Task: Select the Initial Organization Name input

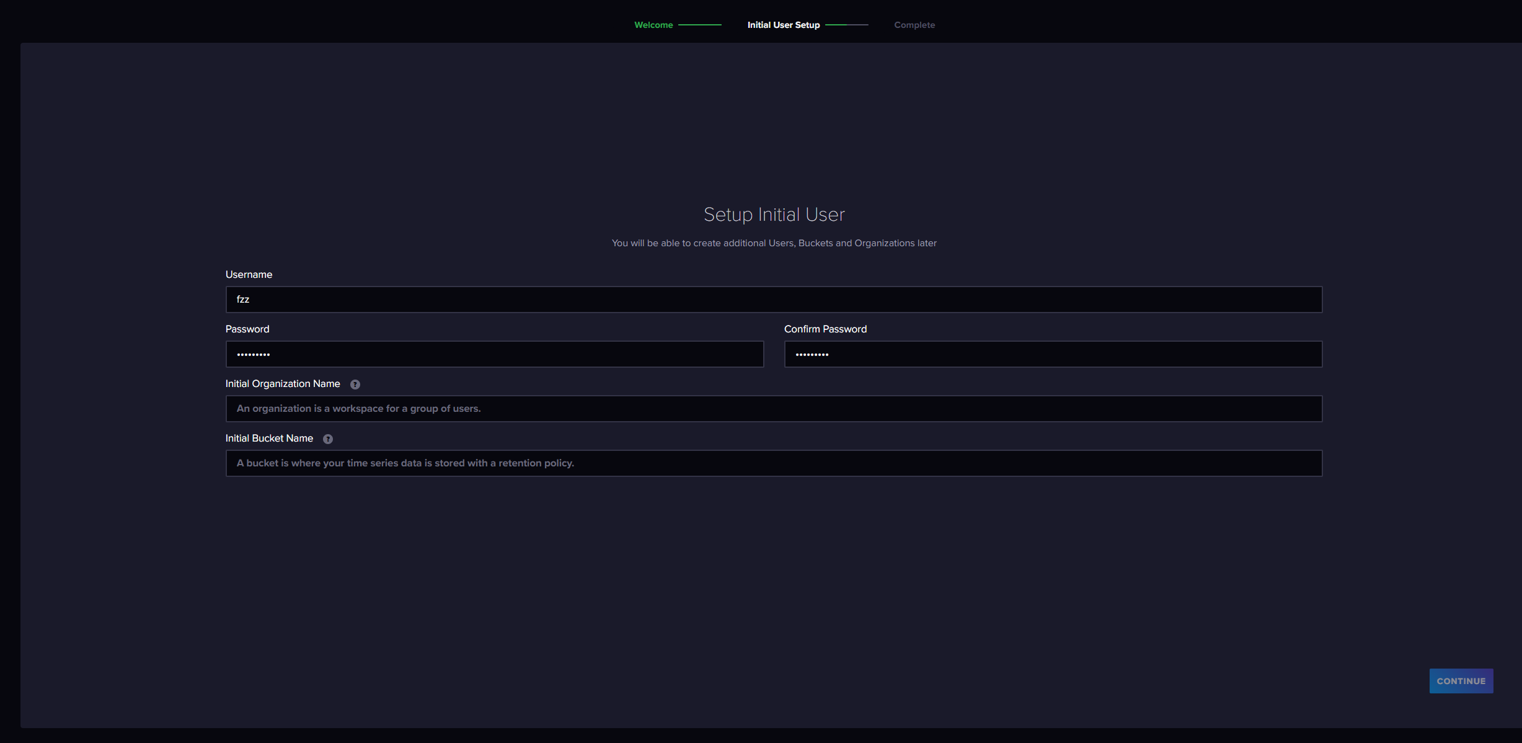Action: pos(774,409)
